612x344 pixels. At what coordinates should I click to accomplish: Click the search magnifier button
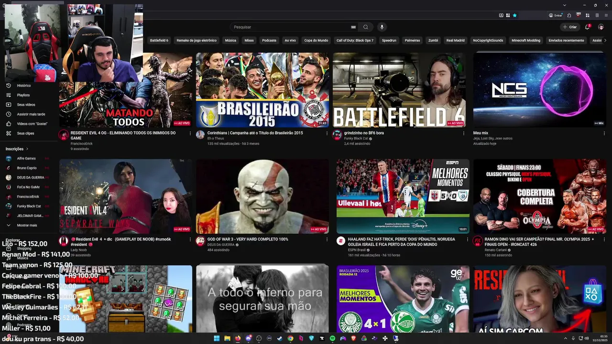[366, 27]
